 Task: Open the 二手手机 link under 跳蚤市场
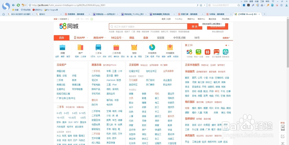[96, 71]
